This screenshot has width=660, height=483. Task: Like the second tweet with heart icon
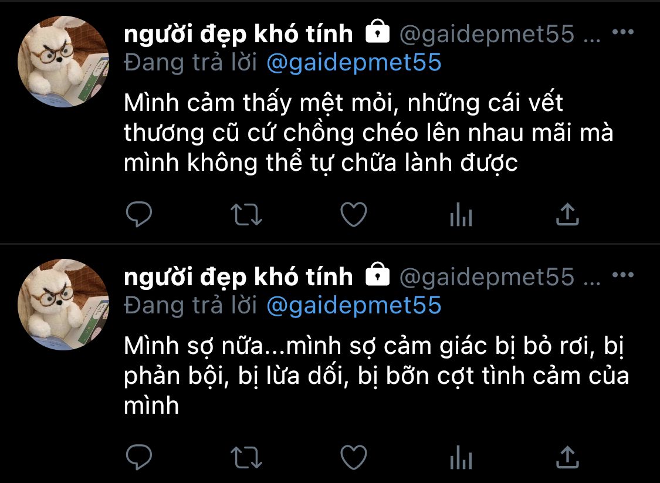354,457
